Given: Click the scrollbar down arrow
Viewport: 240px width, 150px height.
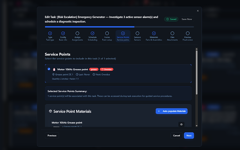Looking at the screenshot, I should [196, 126].
